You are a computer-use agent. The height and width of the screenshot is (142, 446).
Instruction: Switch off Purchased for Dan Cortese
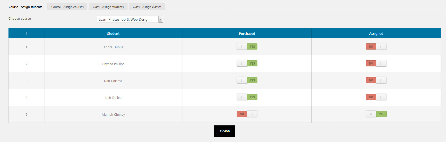point(247,80)
